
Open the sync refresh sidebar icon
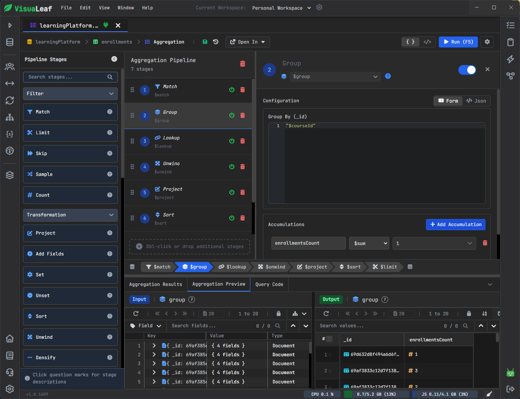[x=10, y=100]
